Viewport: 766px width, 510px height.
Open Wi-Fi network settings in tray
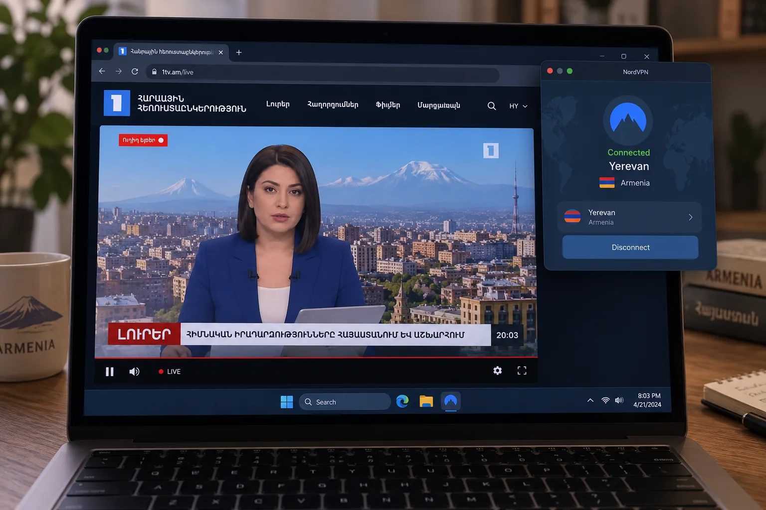(605, 400)
